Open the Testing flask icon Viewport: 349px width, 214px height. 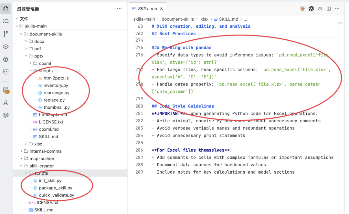coord(6,103)
